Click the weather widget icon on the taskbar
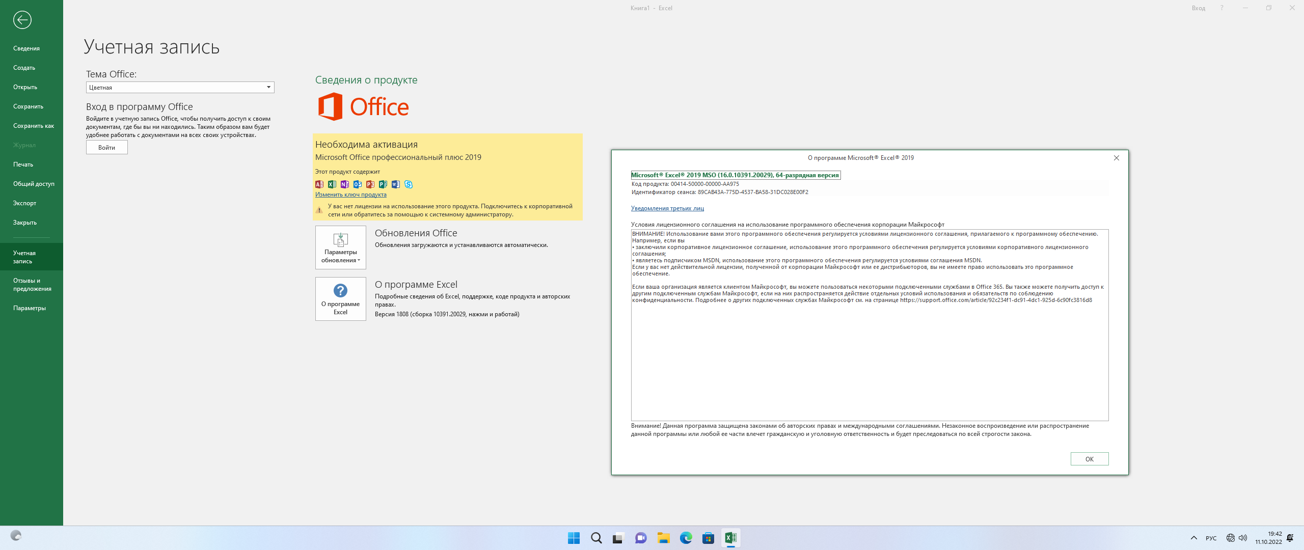The height and width of the screenshot is (550, 1304). point(16,536)
